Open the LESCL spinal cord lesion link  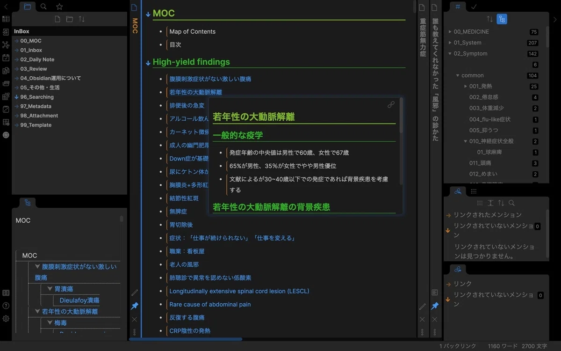tap(239, 291)
